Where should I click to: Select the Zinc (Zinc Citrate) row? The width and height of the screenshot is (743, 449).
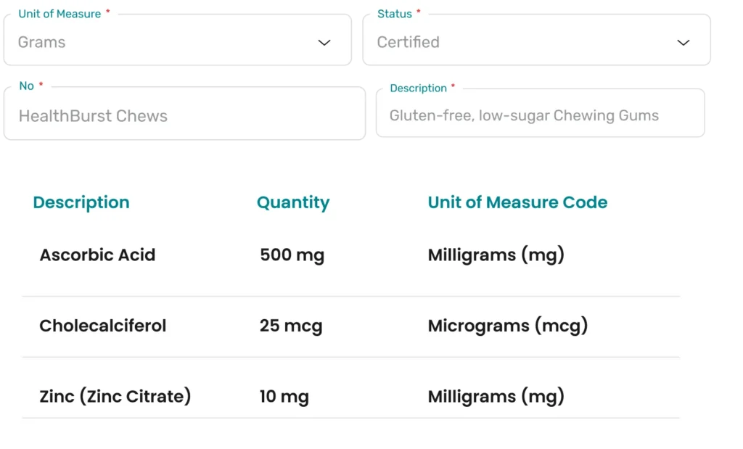(115, 397)
